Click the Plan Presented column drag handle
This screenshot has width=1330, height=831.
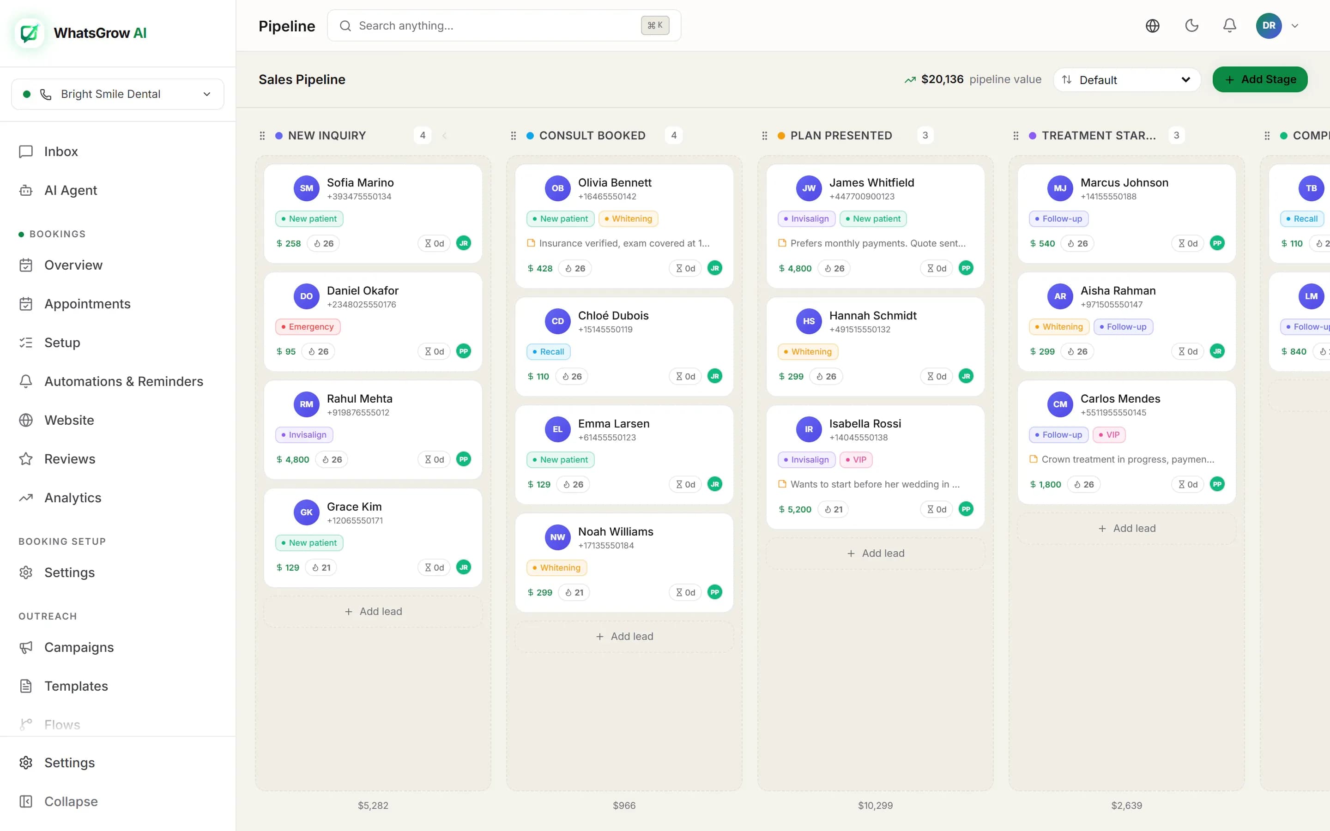click(764, 136)
